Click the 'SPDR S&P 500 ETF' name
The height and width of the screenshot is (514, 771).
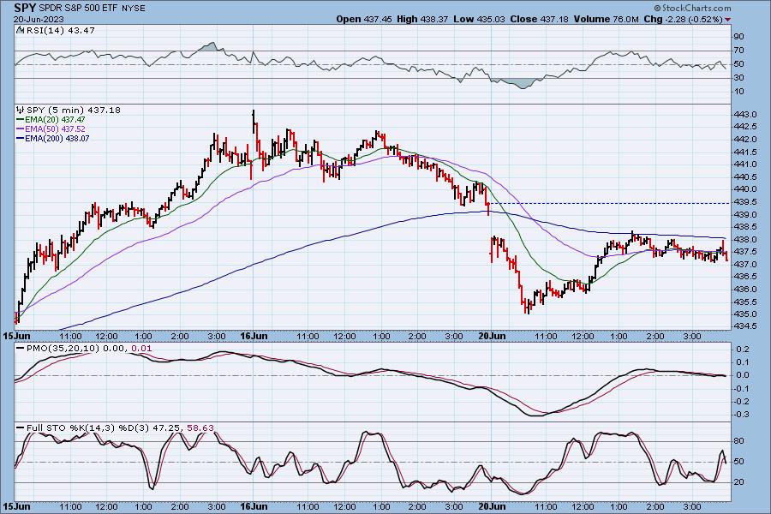pos(78,9)
